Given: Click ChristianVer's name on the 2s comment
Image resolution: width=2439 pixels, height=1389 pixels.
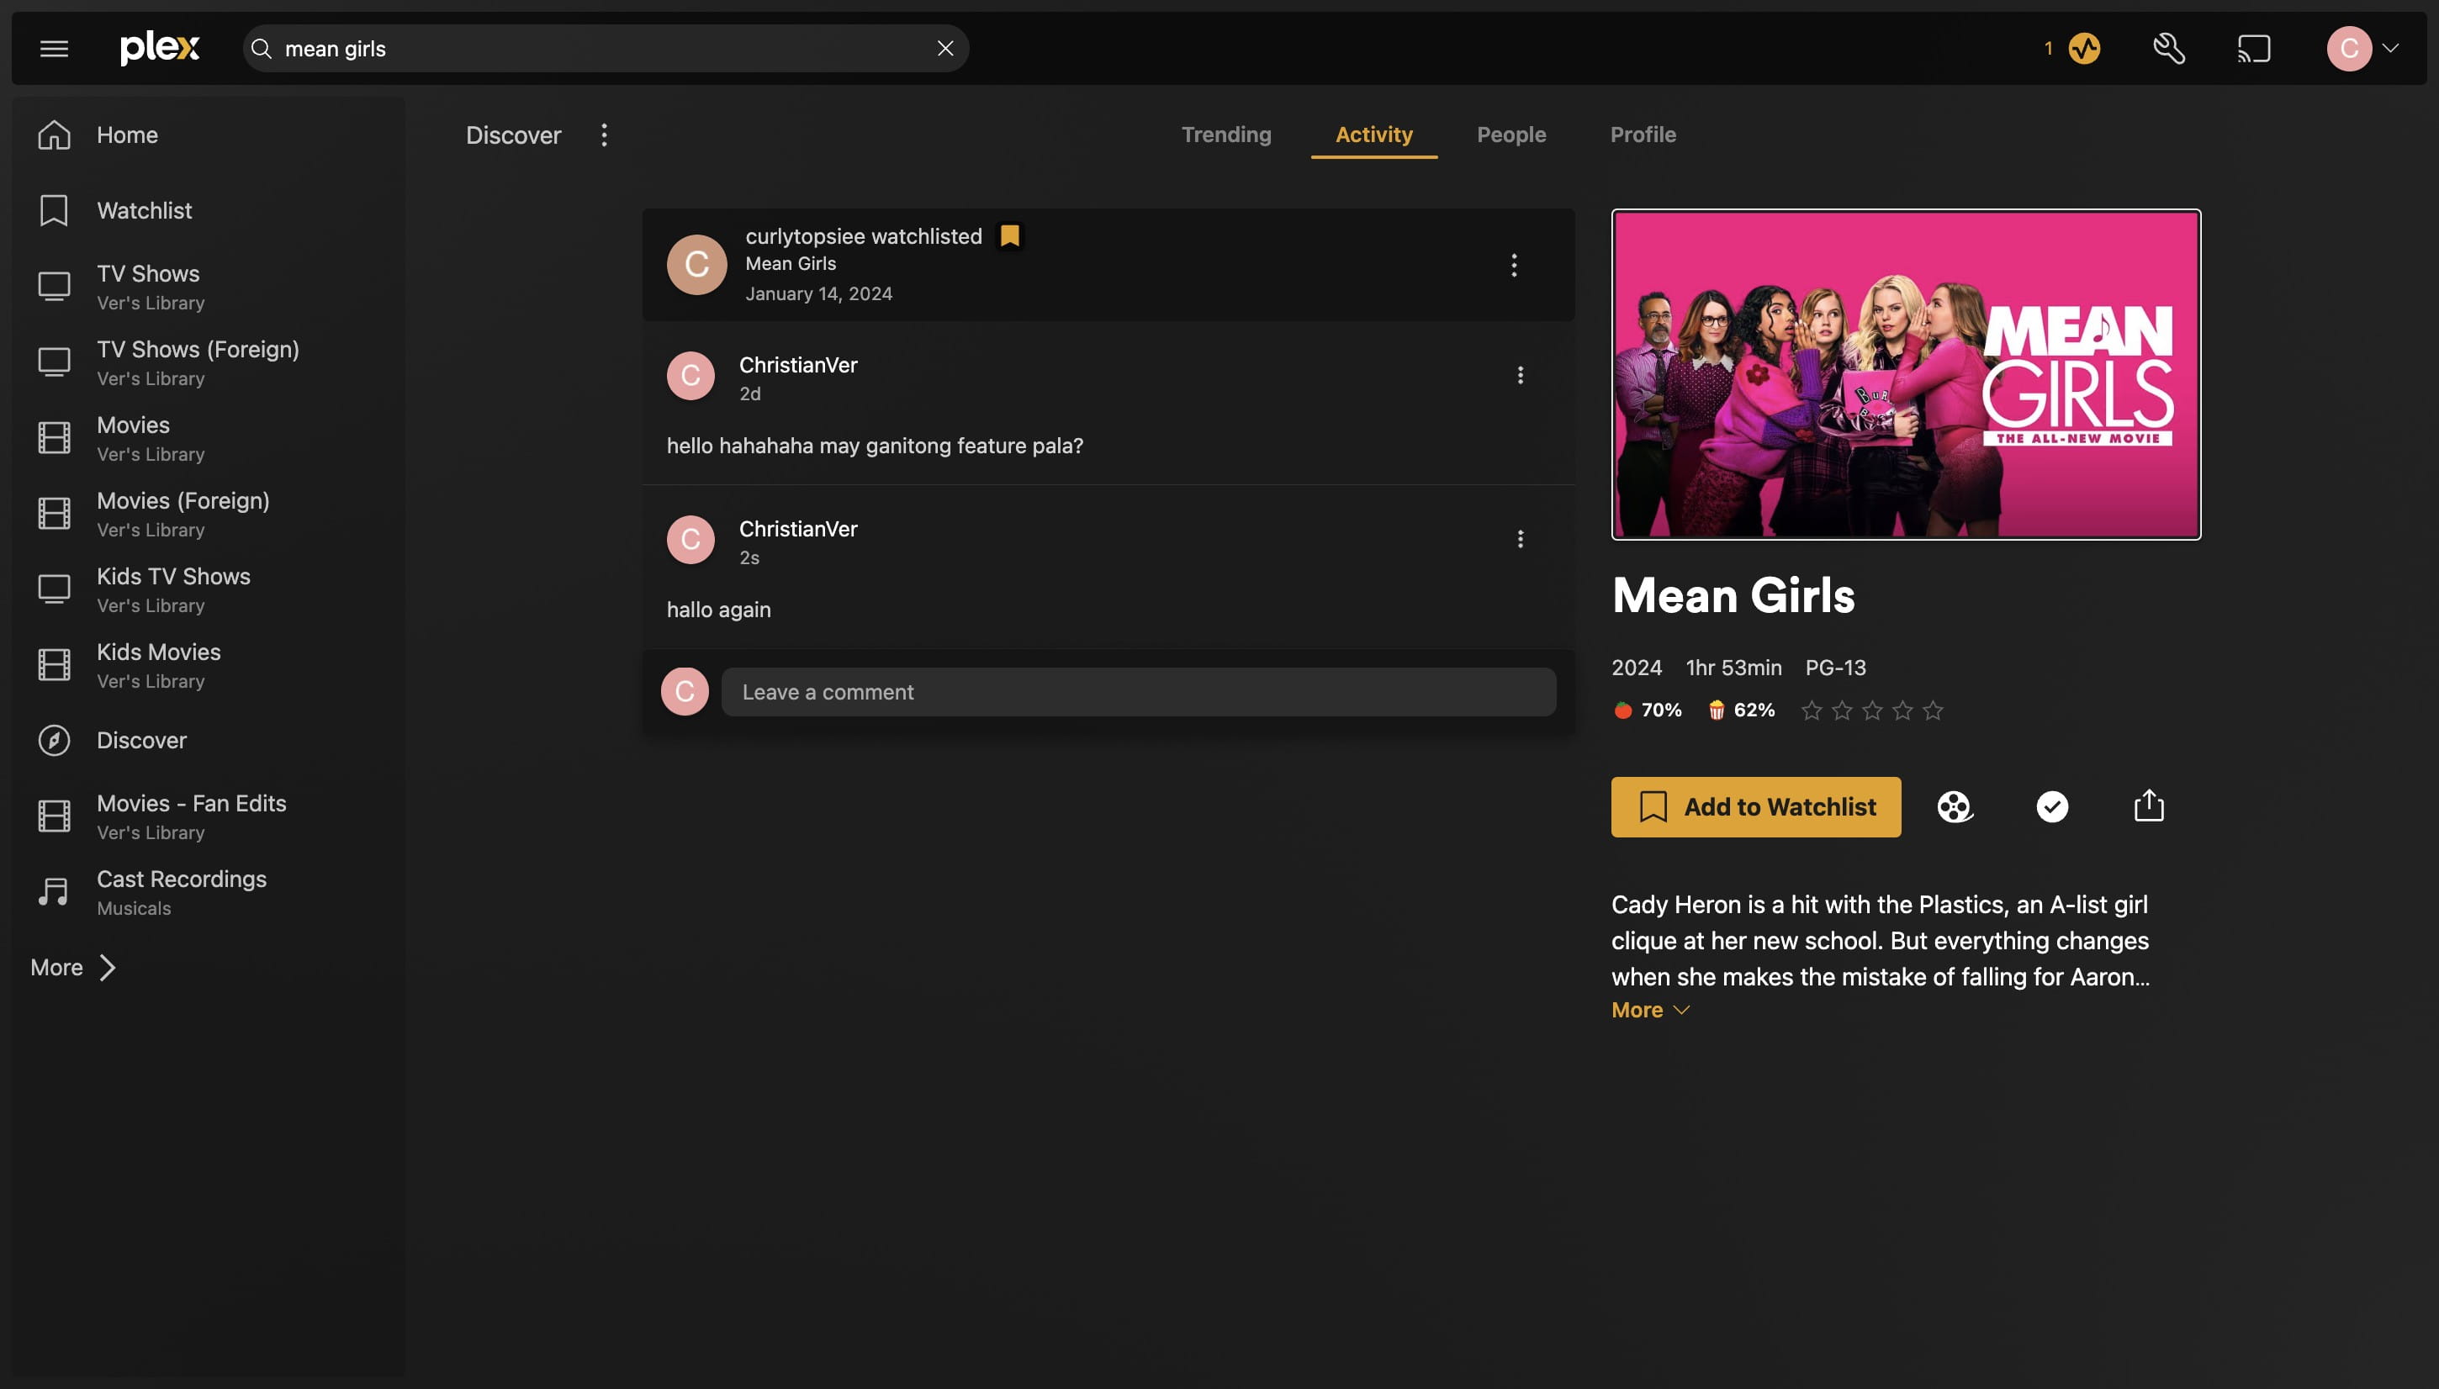Looking at the screenshot, I should click(x=798, y=530).
